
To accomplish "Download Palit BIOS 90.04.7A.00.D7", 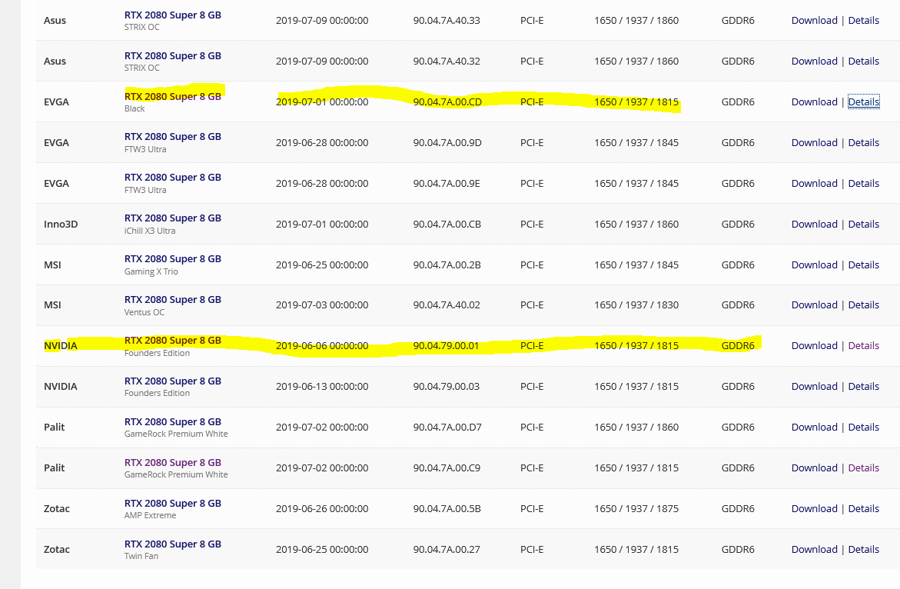I will [814, 428].
